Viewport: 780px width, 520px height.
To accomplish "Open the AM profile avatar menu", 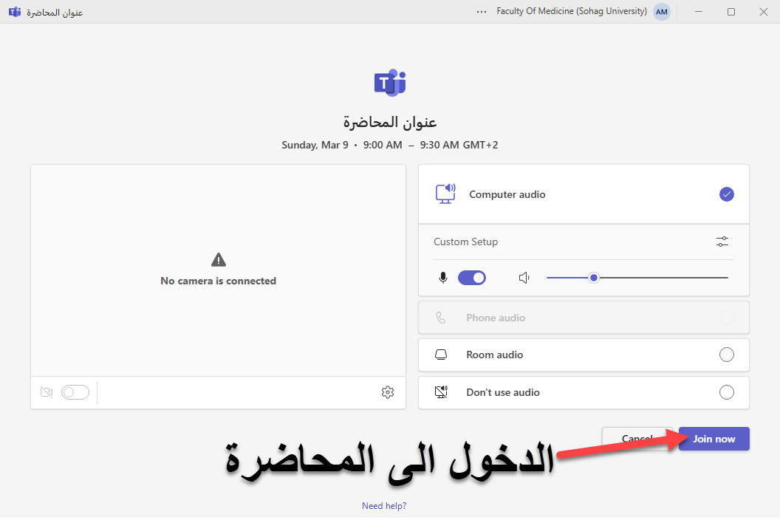I will [662, 12].
